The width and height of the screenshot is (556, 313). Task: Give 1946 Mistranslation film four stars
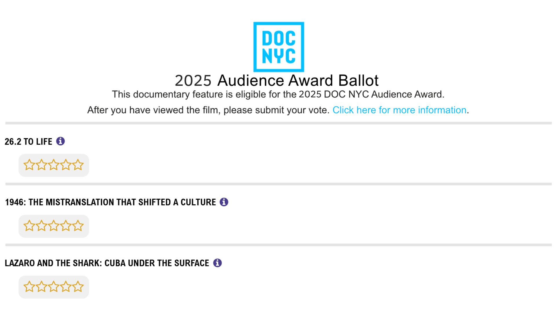[x=66, y=226]
